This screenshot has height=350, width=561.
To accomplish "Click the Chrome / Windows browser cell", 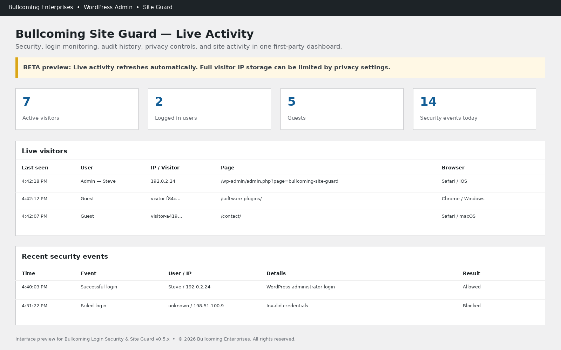I will pyautogui.click(x=463, y=199).
